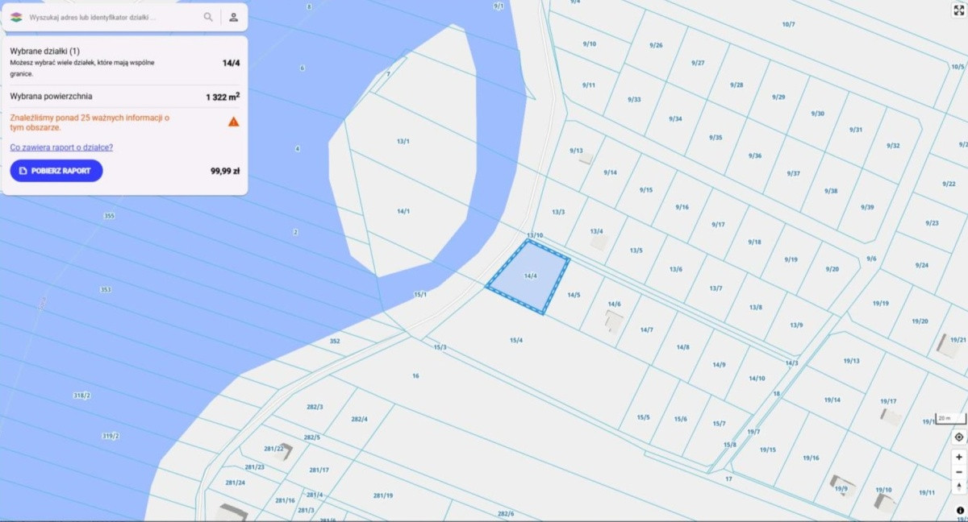
Task: Select parcel 13/6 on the map
Action: point(675,269)
